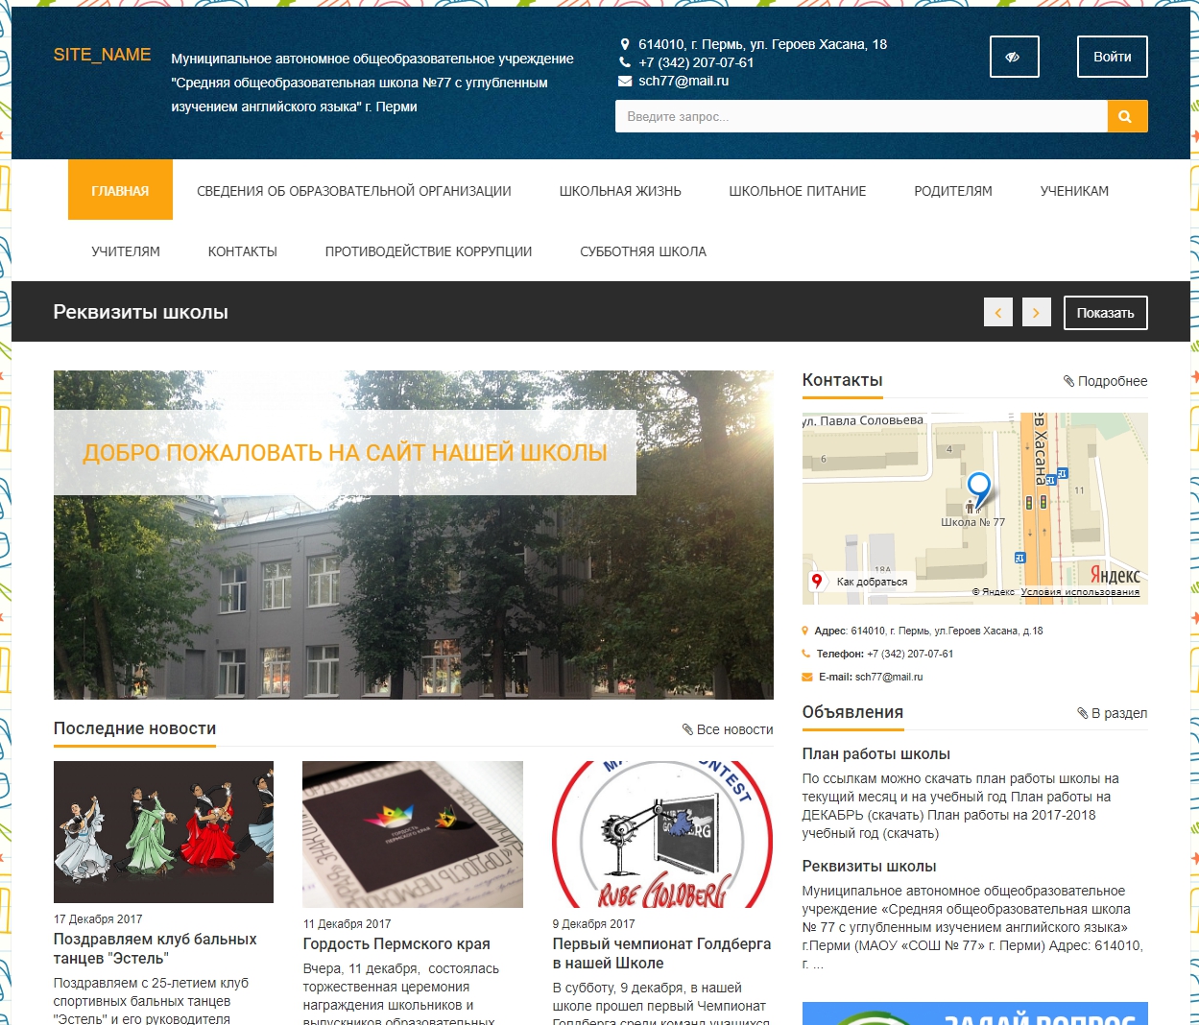Click the Яндекс logo on the map

[1115, 575]
